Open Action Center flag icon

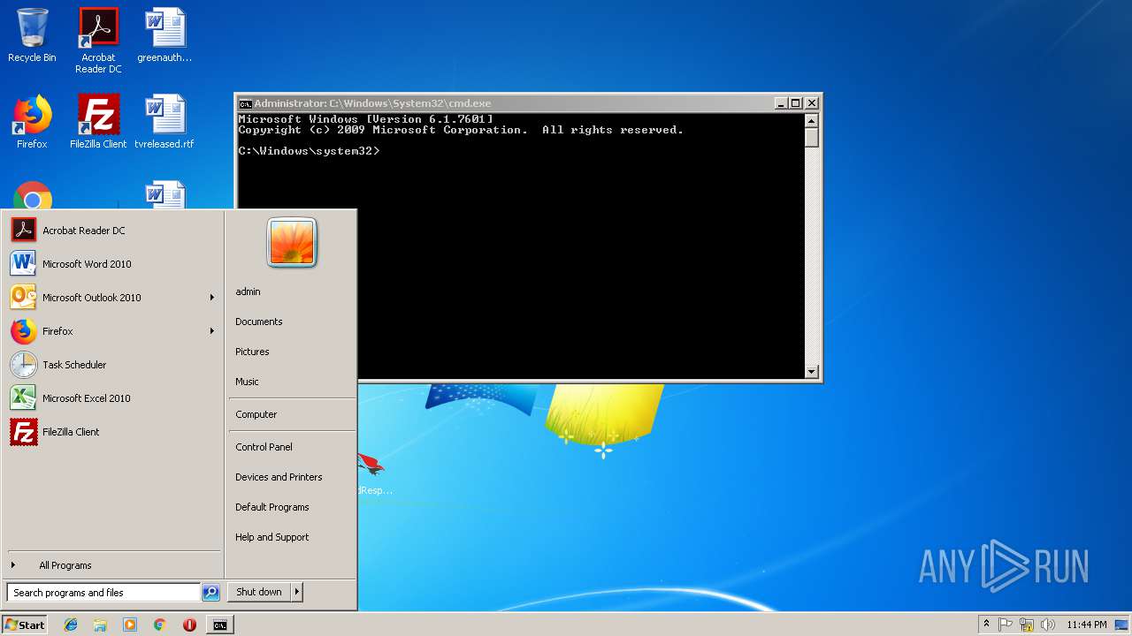(x=1006, y=625)
